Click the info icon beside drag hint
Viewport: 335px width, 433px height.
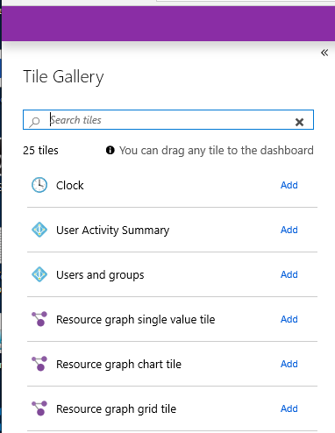[x=110, y=150]
